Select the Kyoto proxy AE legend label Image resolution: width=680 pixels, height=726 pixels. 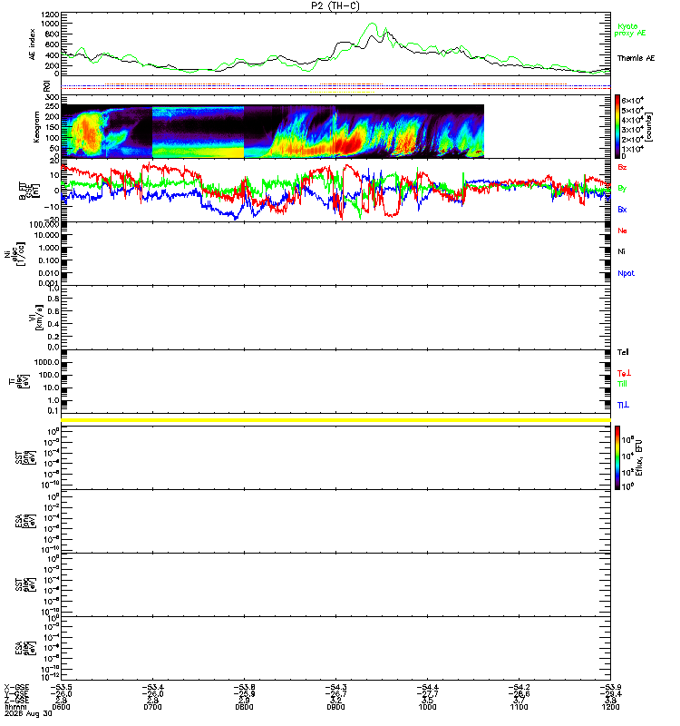629,30
